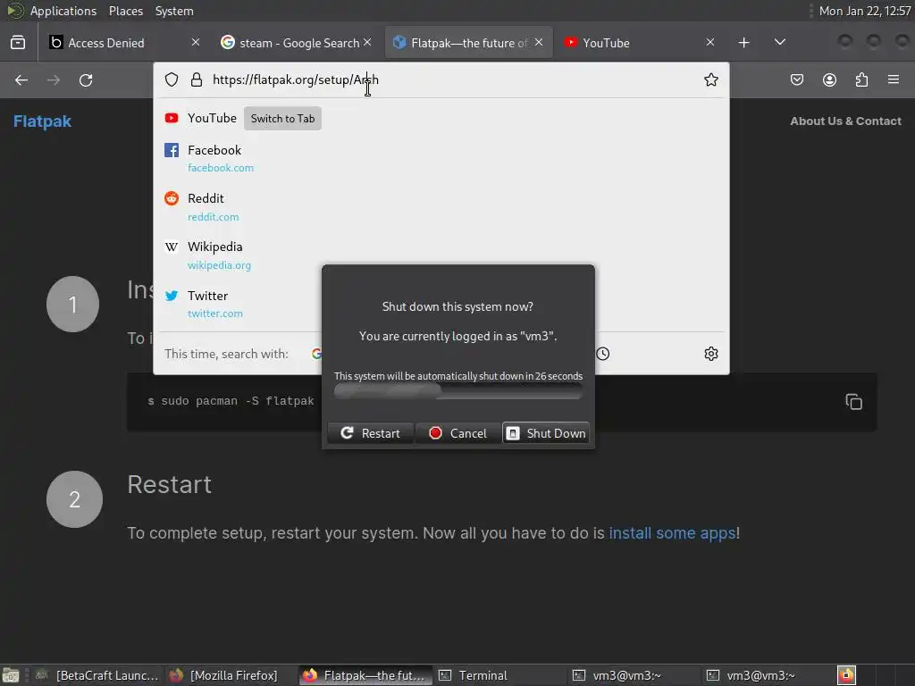The image size is (915, 686).
Task: Open Save to Pocket icon
Action: pos(796,79)
